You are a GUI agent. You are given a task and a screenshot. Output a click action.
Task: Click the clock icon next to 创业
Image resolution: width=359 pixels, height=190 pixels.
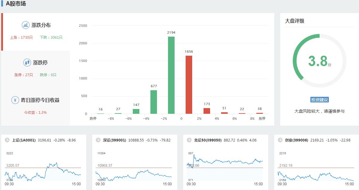click(280, 140)
